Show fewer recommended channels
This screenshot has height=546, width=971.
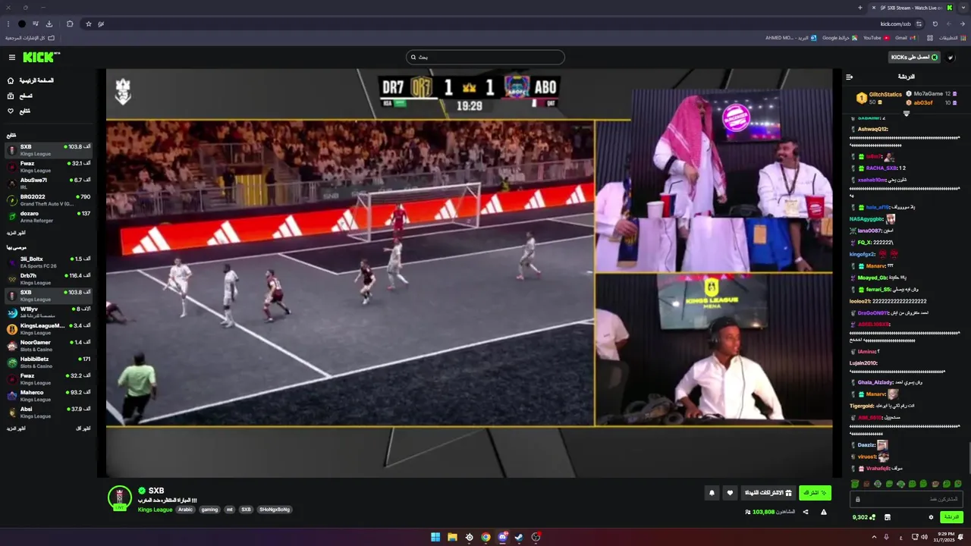(x=83, y=428)
